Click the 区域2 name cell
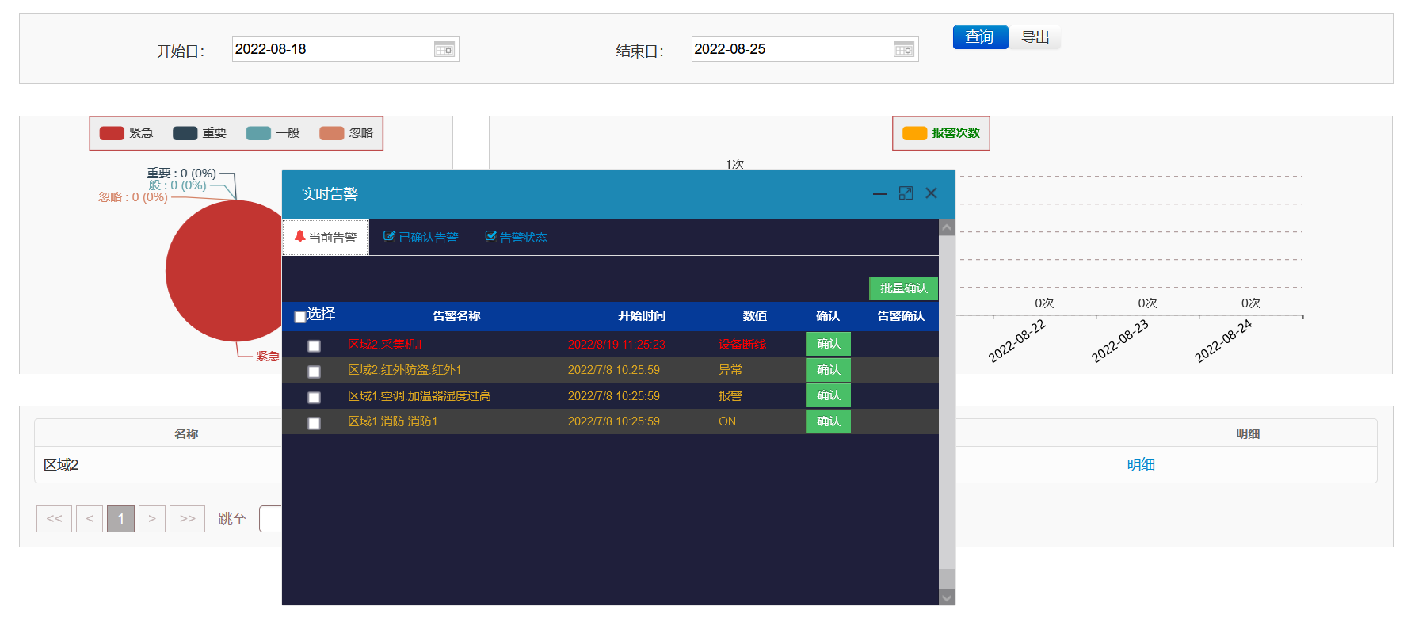The width and height of the screenshot is (1411, 637). [x=61, y=465]
